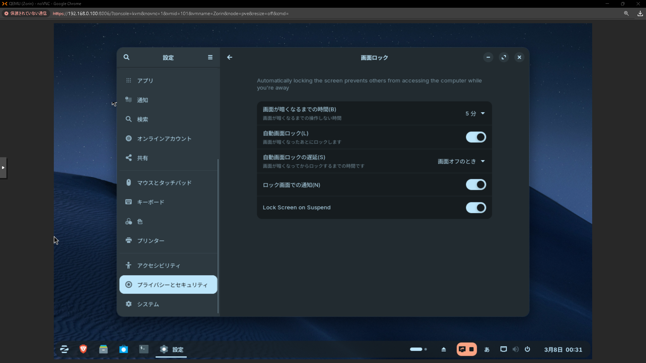Go back using the left arrow
The image size is (646, 363).
tap(229, 57)
